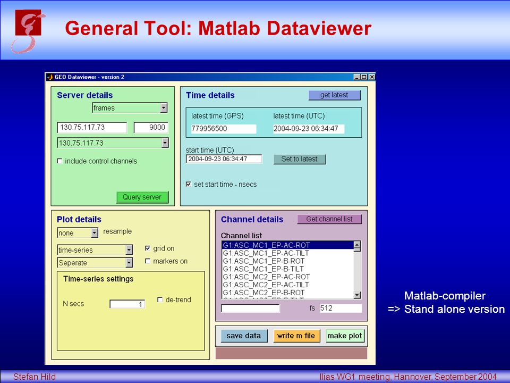Click the channel list scrollbar thumb
Screen dimensions: 510x383
[357, 250]
